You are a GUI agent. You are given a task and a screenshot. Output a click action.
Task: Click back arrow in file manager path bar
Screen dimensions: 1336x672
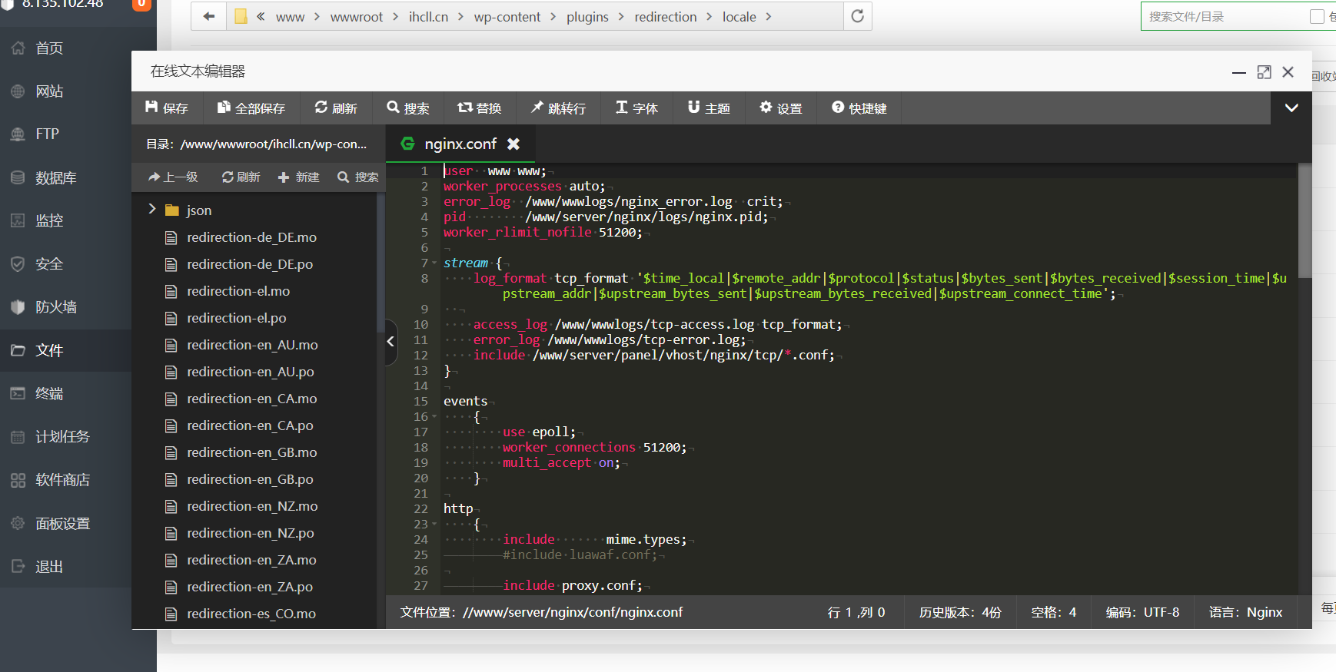click(208, 16)
